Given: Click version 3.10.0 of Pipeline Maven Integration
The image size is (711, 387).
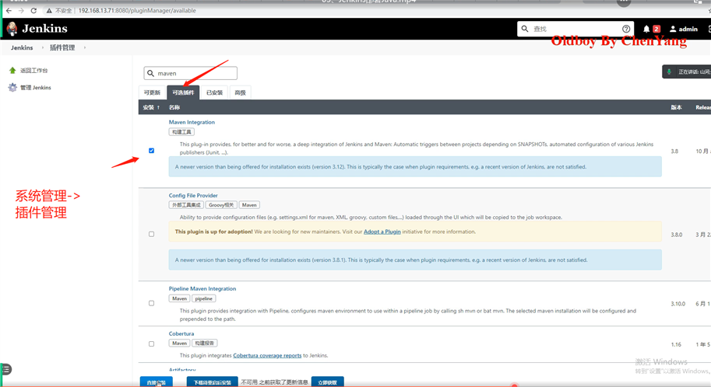Looking at the screenshot, I should coord(678,304).
